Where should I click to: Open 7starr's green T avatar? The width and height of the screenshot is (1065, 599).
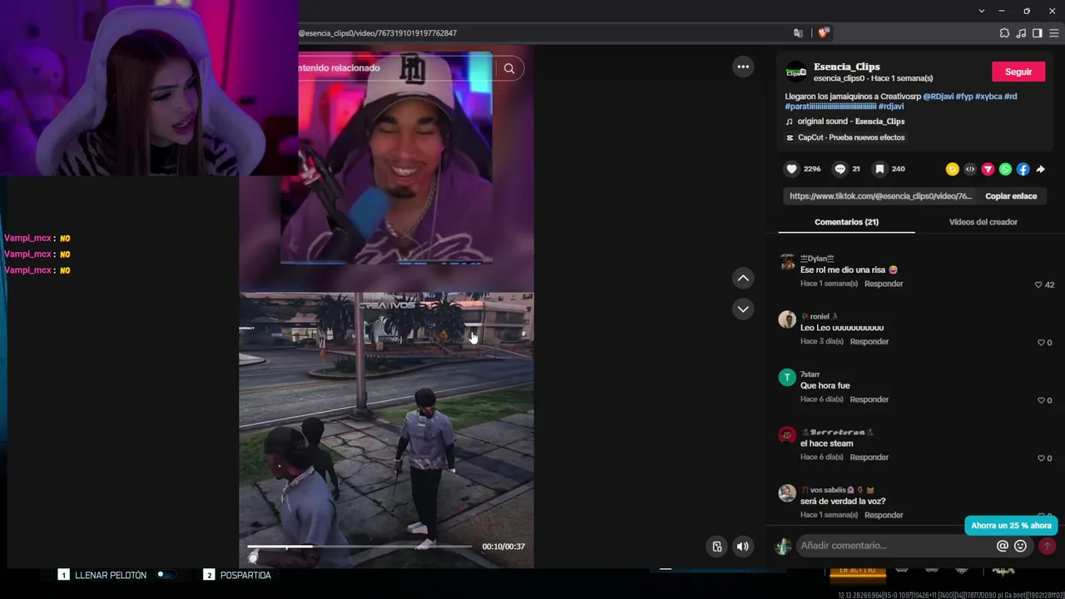pos(787,378)
